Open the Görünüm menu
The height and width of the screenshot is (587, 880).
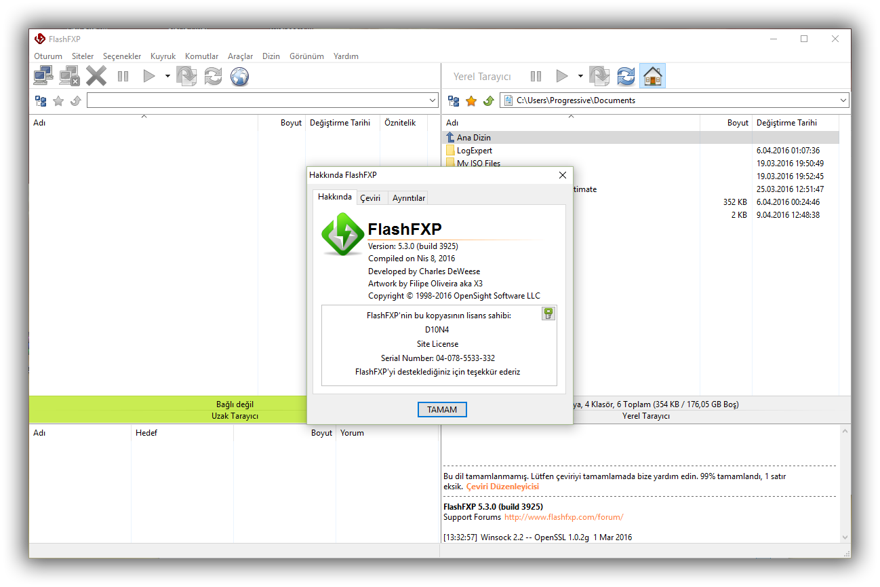click(x=306, y=56)
